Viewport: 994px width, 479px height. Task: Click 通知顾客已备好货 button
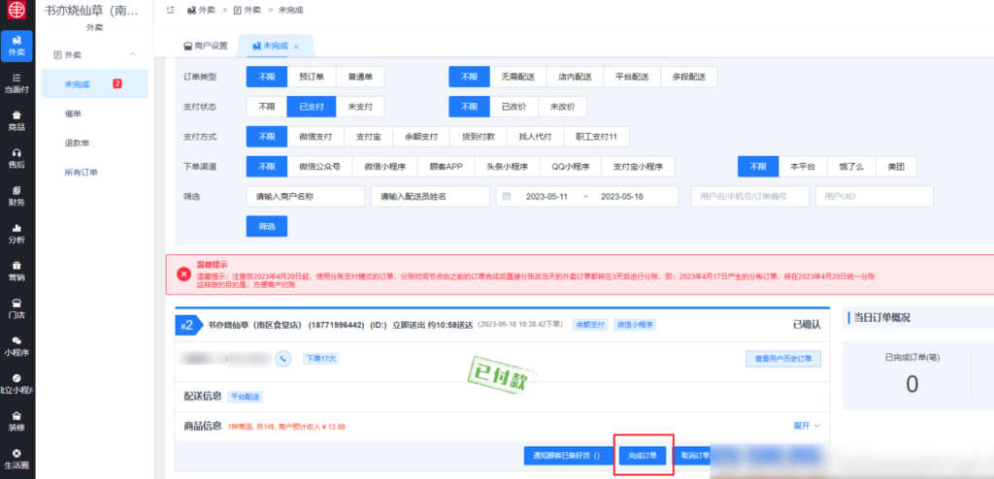568,456
